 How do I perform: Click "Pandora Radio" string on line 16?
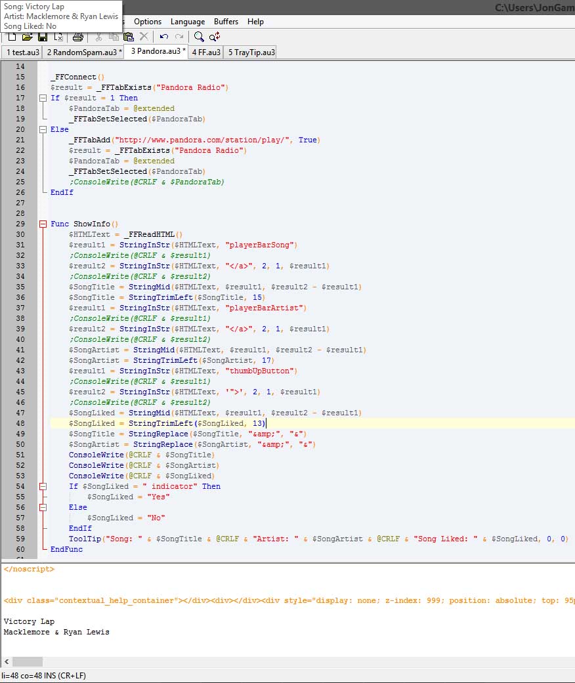(x=190, y=87)
